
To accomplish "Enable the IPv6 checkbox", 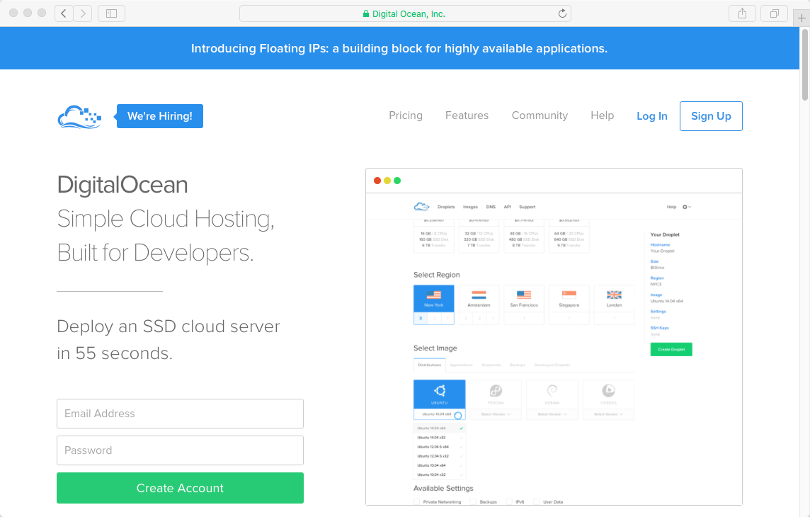I will (509, 502).
